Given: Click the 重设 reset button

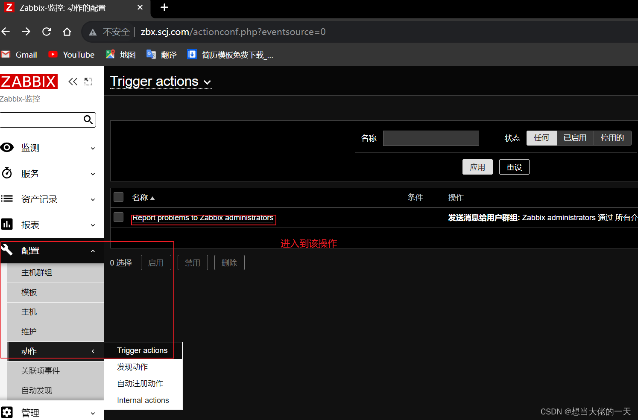Looking at the screenshot, I should click(x=514, y=167).
